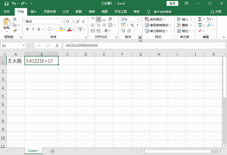Toggle bold formatting
Viewport: 227px width, 155px height.
[27, 29]
